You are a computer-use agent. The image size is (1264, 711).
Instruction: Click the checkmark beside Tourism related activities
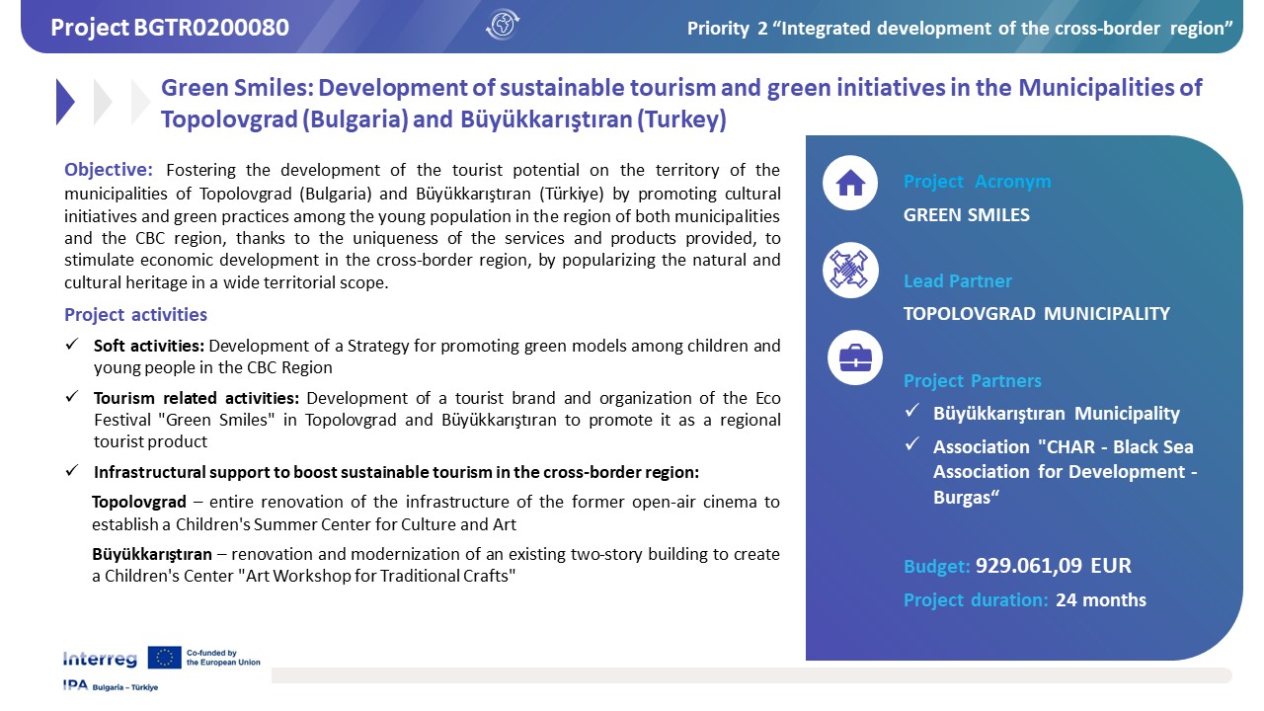pos(71,398)
